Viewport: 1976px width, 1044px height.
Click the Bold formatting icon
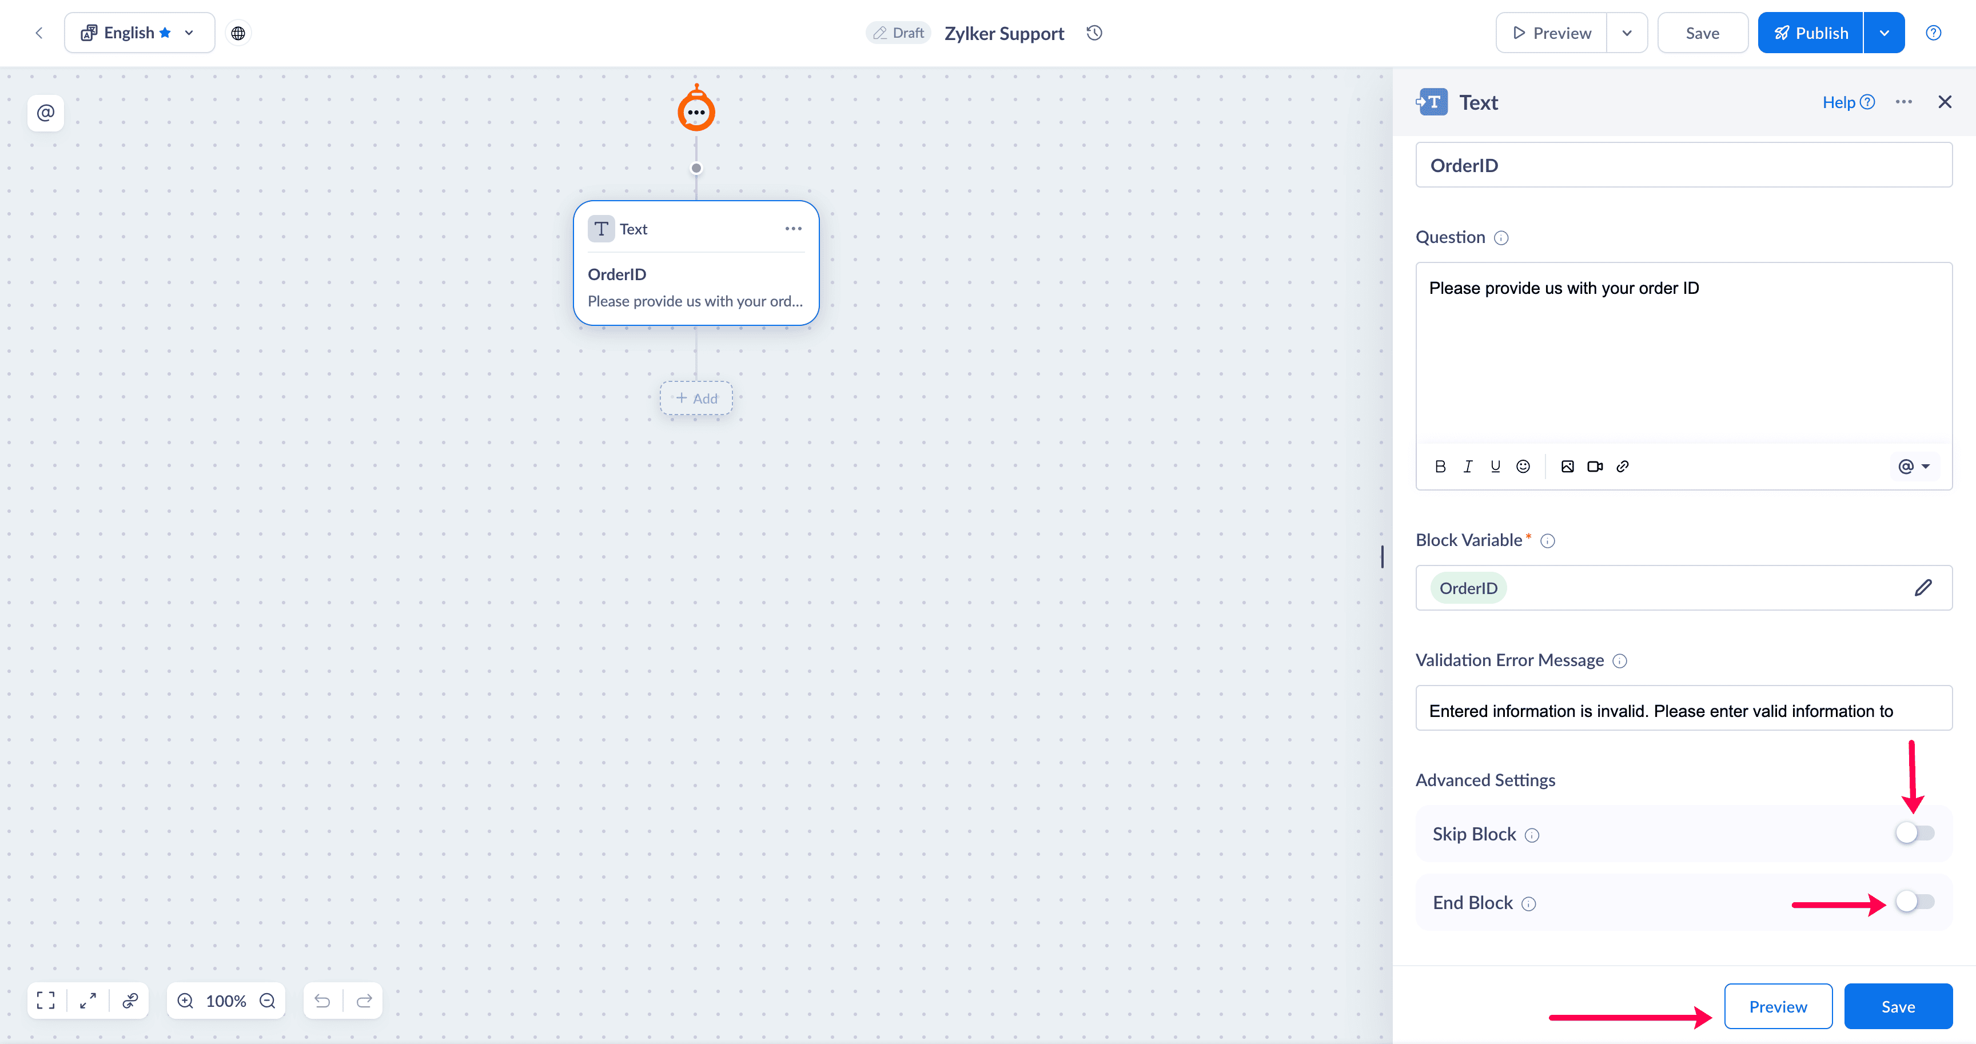(1440, 467)
